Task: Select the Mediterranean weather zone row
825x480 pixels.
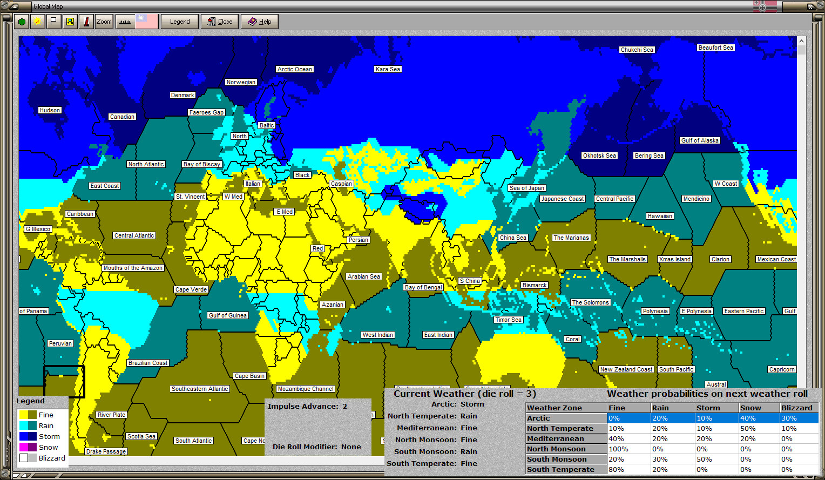Action: tap(672, 439)
